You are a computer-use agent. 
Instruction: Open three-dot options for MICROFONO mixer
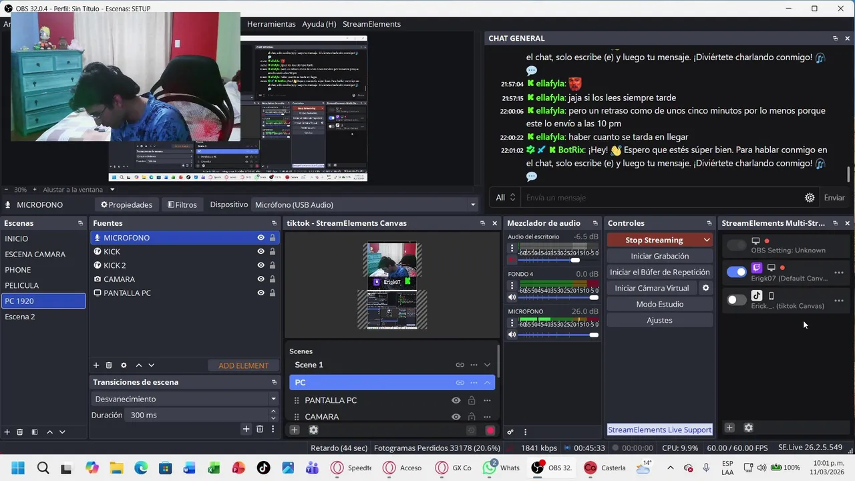pyautogui.click(x=512, y=323)
